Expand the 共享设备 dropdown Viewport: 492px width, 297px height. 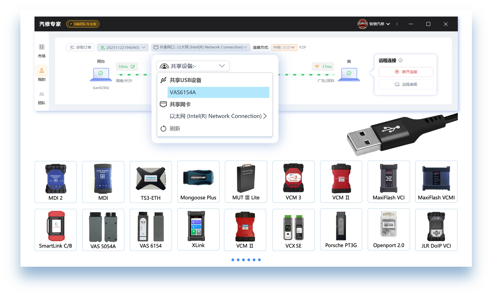[193, 66]
